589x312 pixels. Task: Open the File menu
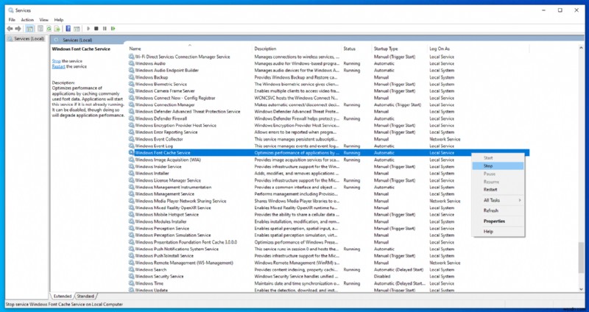point(12,20)
